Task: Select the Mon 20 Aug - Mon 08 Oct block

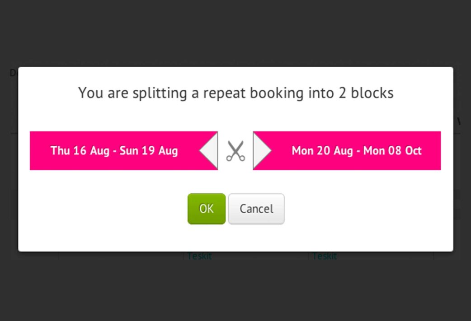Action: (x=347, y=151)
